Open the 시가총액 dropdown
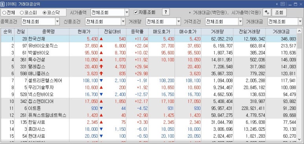The image size is (304, 144). pyautogui.click(x=127, y=13)
